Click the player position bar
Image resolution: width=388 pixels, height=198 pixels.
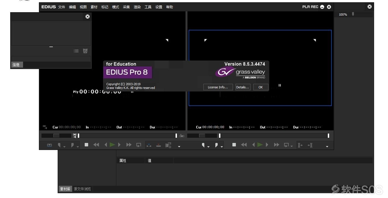coord(127,136)
